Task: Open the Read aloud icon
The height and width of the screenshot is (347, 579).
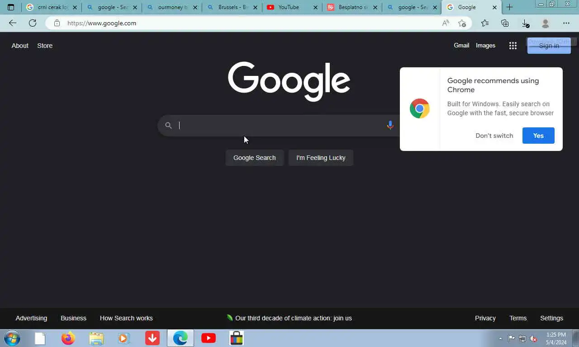Action: [x=446, y=23]
